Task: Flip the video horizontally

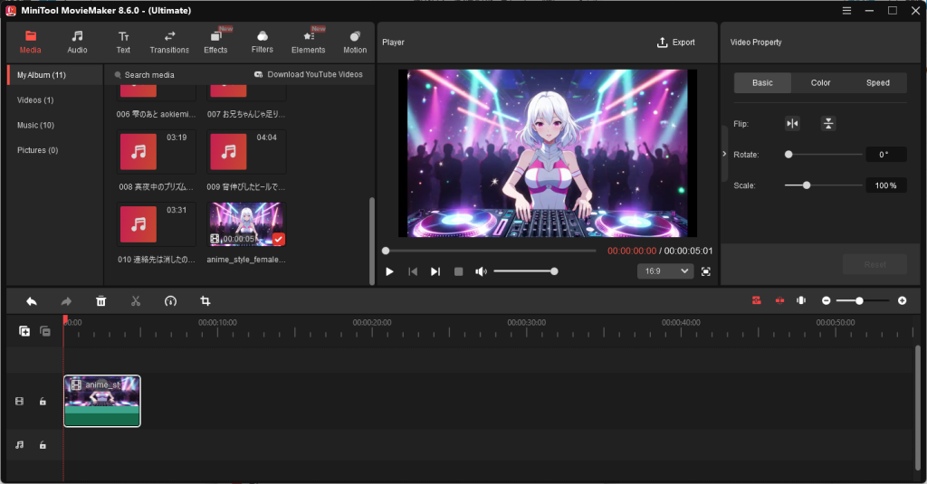Action: pyautogui.click(x=792, y=124)
